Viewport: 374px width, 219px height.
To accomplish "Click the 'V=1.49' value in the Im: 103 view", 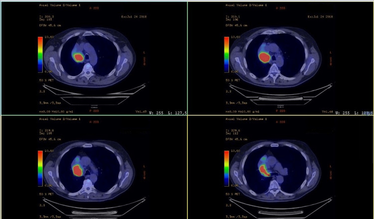I will coord(141,111).
